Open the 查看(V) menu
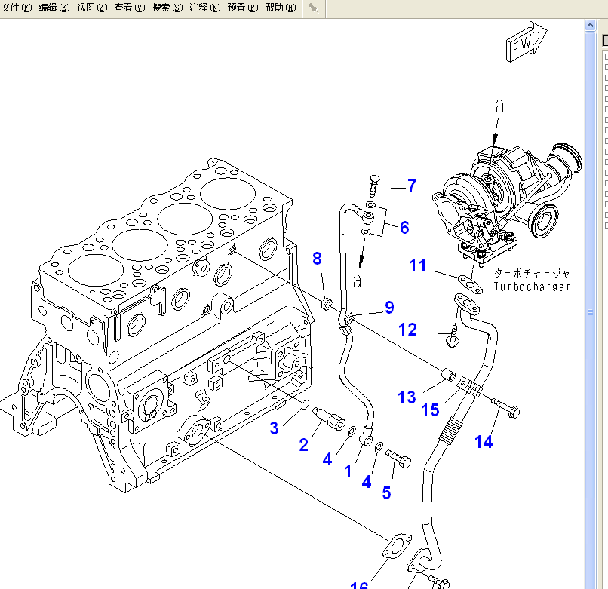This screenshot has width=608, height=589. (x=130, y=8)
